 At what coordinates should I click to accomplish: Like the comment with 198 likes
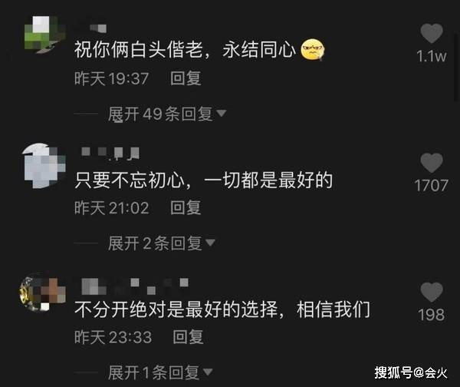[431, 293]
